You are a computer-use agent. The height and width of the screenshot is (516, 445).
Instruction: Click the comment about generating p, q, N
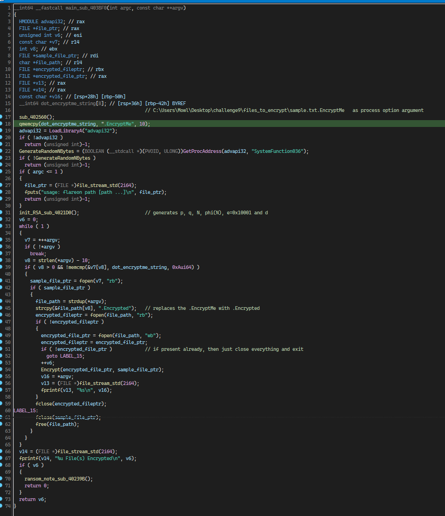tap(206, 212)
